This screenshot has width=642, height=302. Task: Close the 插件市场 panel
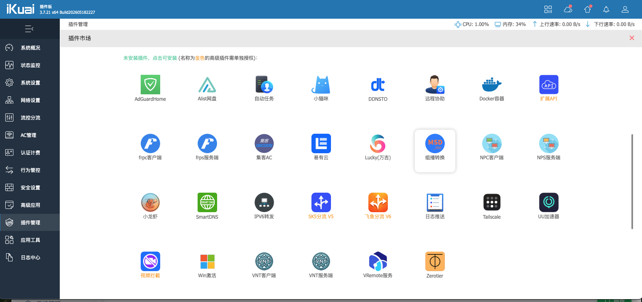632,38
